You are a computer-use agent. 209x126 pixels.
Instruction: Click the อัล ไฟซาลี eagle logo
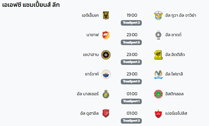pos(158,74)
